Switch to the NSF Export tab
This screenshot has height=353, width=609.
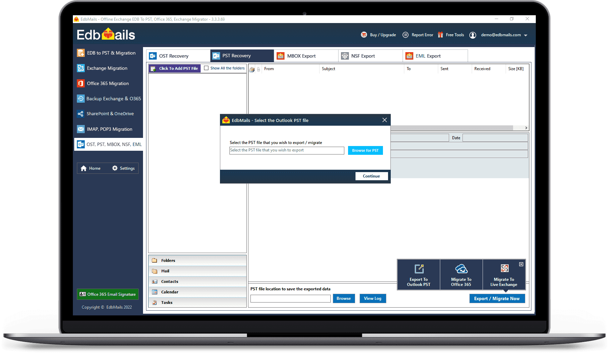(x=370, y=56)
